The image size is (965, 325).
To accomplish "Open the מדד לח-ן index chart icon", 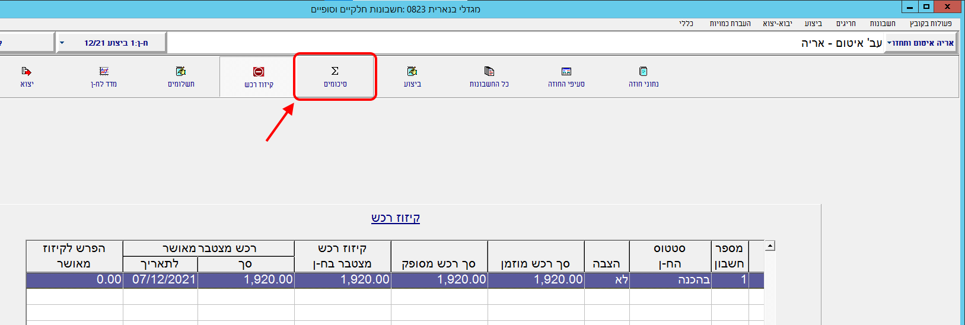I will (104, 77).
